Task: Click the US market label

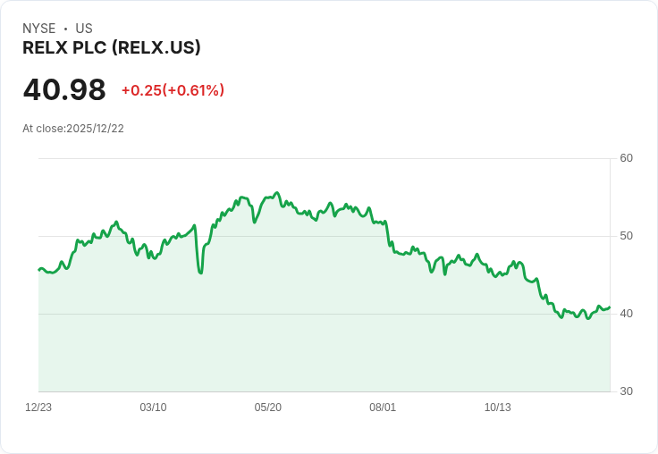Action: [84, 29]
